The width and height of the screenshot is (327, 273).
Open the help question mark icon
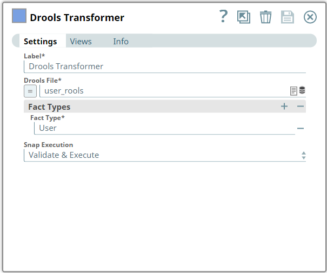223,16
